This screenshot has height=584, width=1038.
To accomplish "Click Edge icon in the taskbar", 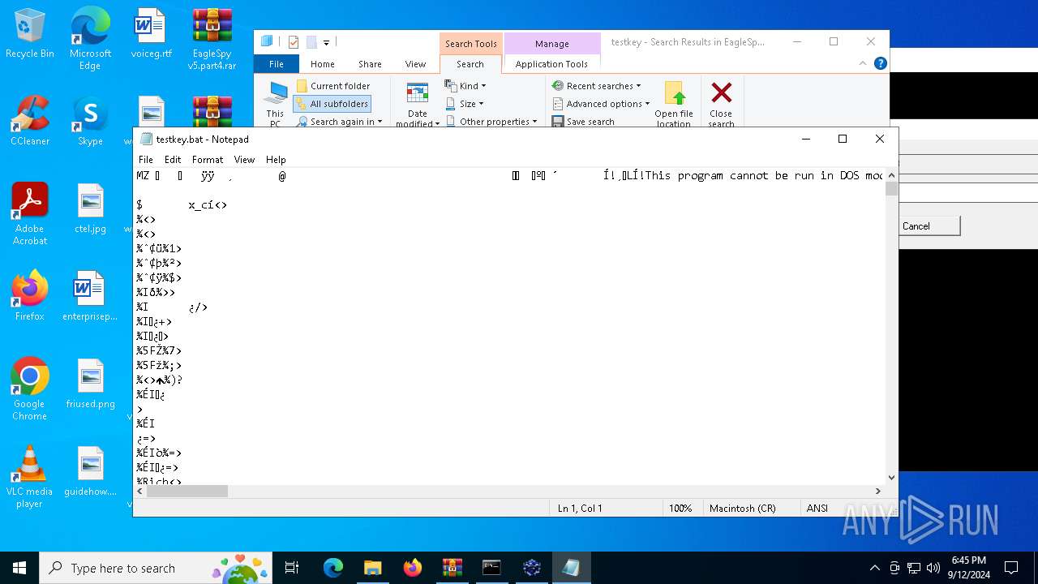I will click(333, 568).
